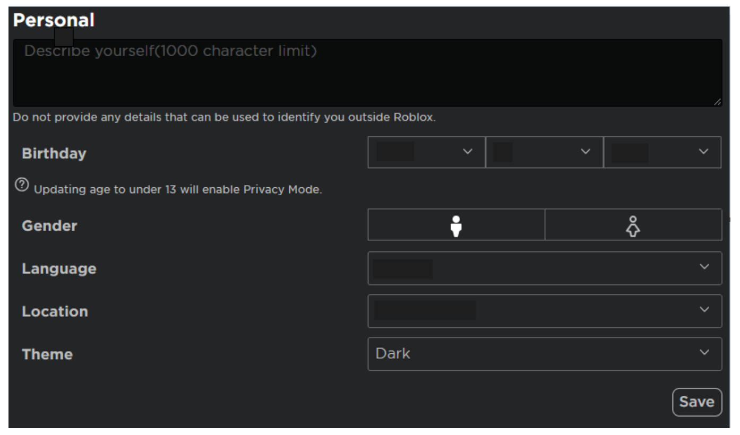Click the 'Birthday' label
740x435 pixels.
[54, 153]
